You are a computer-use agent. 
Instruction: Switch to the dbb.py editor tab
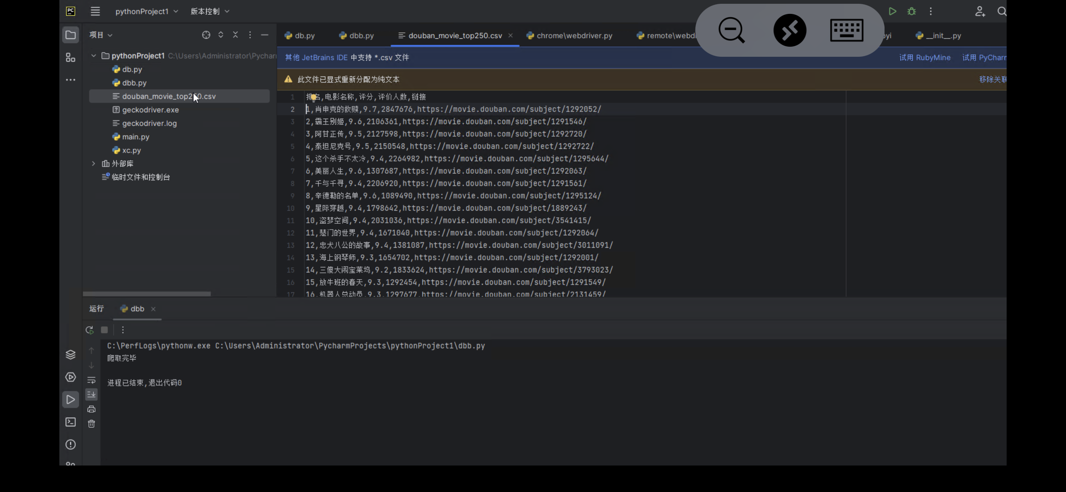357,36
